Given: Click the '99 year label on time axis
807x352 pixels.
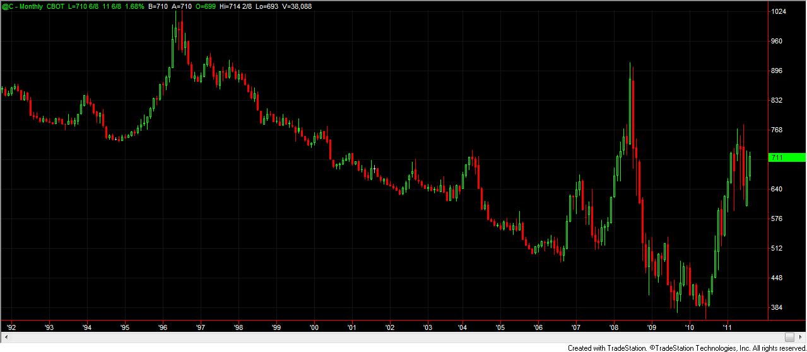Looking at the screenshot, I should pos(276,327).
